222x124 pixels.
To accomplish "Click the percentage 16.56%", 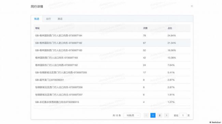I will (x=171, y=50).
